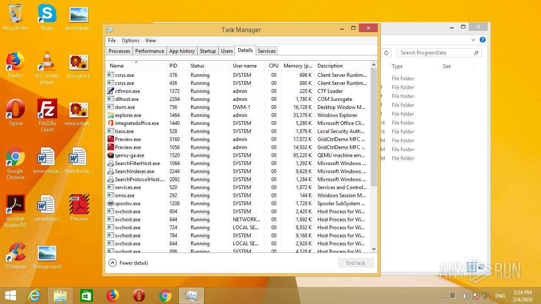Open the View menu in Task Manager
The width and height of the screenshot is (541, 304).
point(151,41)
